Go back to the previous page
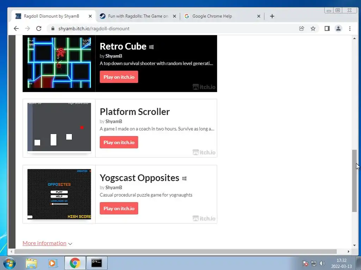361x270 pixels. tap(16, 28)
